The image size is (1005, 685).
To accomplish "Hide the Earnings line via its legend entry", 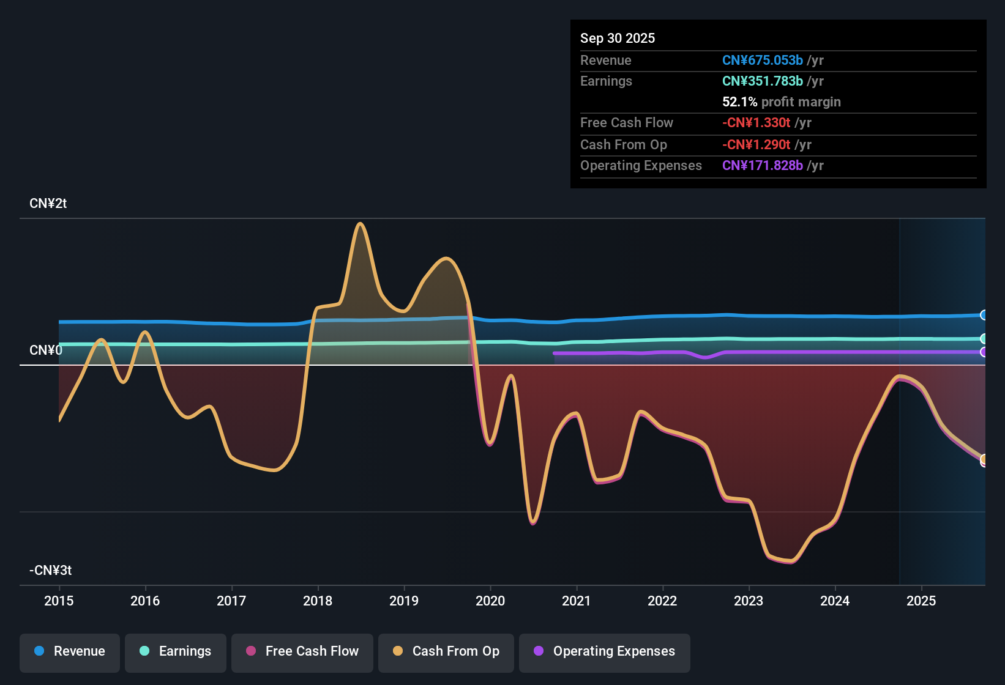I will 175,651.
